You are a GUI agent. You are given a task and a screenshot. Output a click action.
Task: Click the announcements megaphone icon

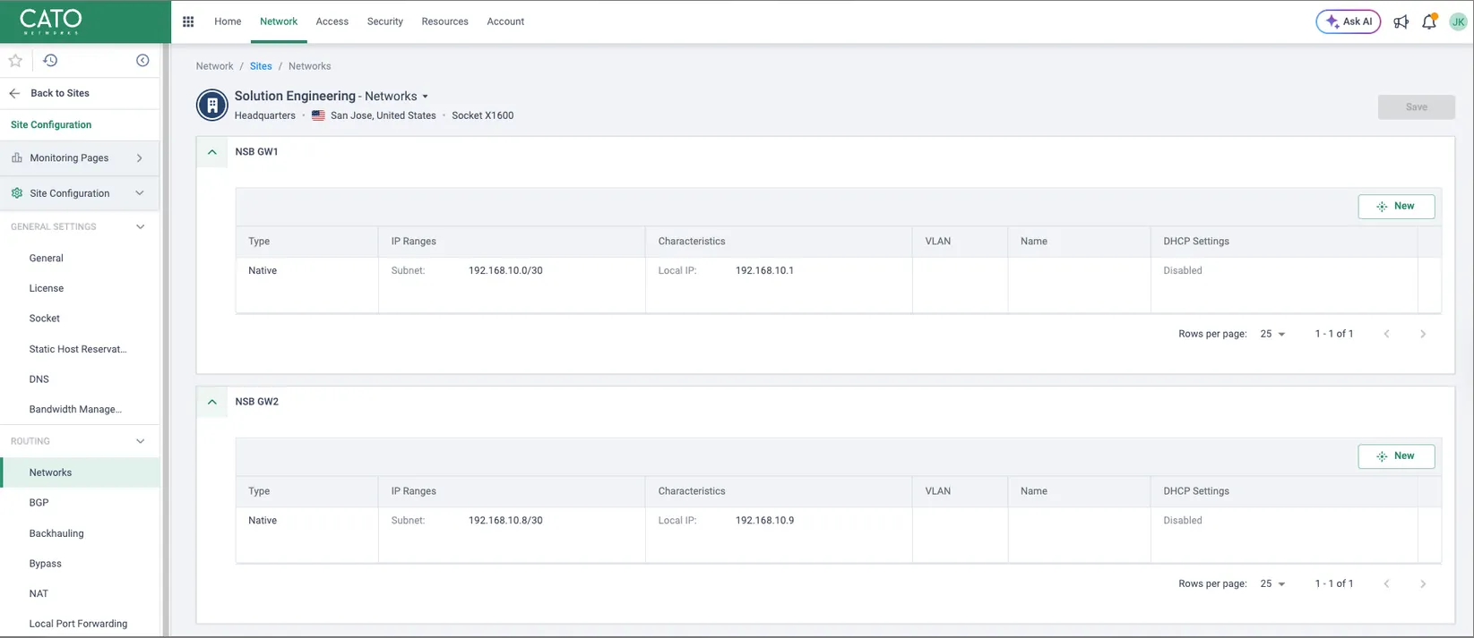coord(1401,21)
